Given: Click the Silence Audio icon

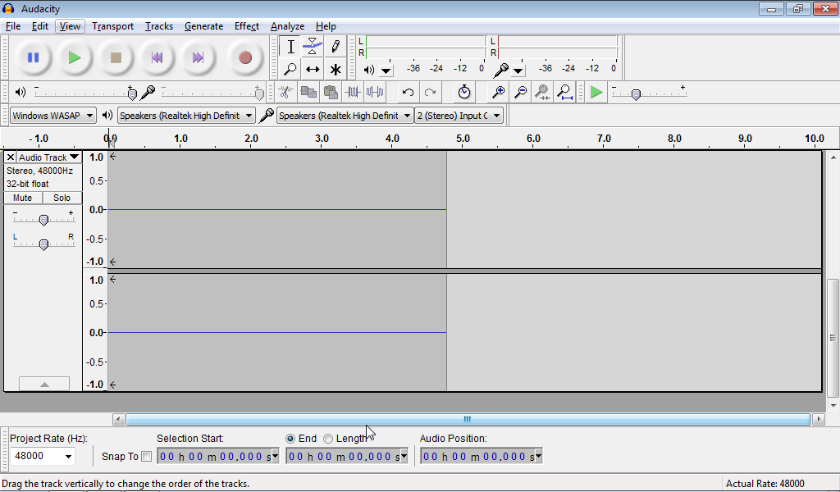Looking at the screenshot, I should point(375,92).
